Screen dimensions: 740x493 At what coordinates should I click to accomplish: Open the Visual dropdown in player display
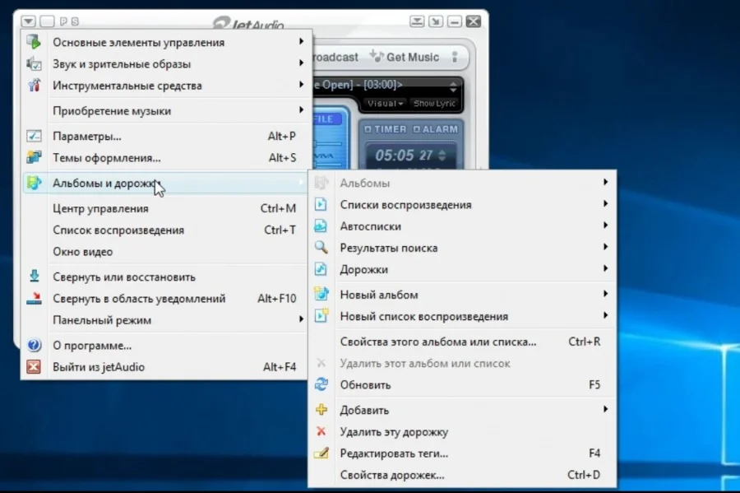[385, 104]
